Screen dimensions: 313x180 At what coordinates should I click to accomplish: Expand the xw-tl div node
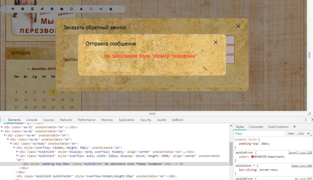click(x=2, y=127)
